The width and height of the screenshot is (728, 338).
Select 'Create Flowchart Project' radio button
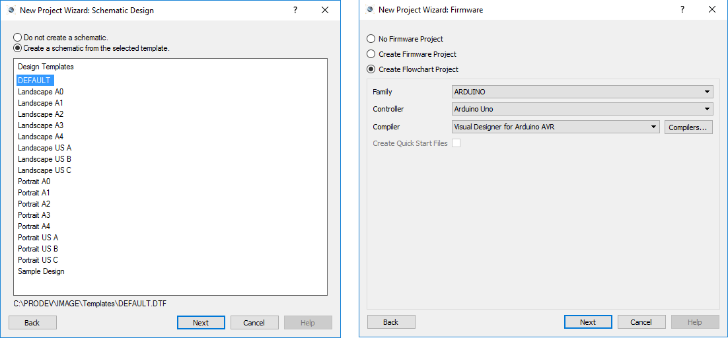click(x=371, y=69)
